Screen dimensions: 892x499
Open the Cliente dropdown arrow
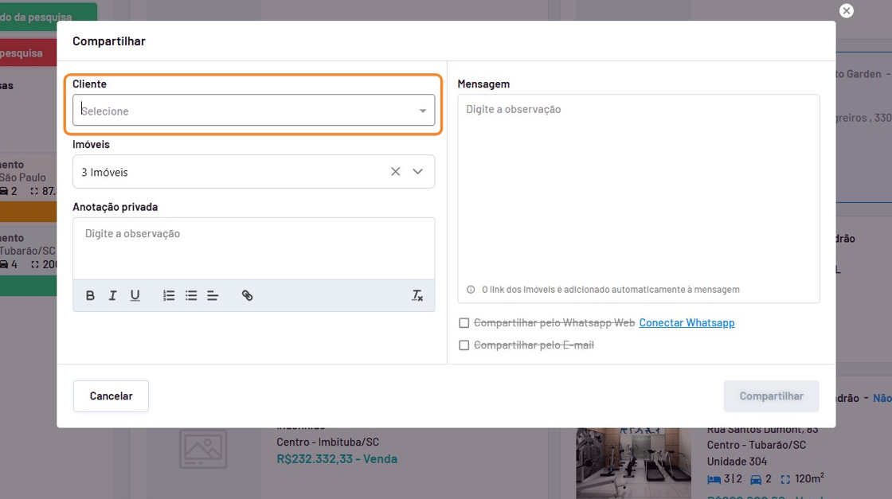coord(423,111)
